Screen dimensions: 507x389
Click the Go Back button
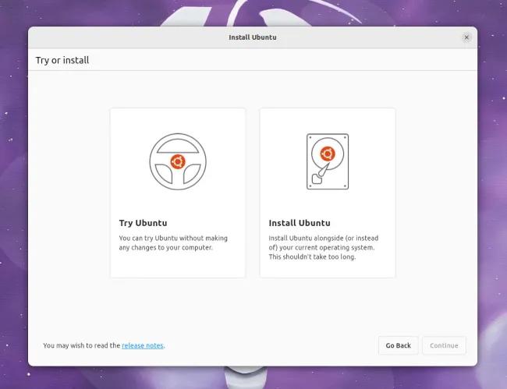pos(399,345)
